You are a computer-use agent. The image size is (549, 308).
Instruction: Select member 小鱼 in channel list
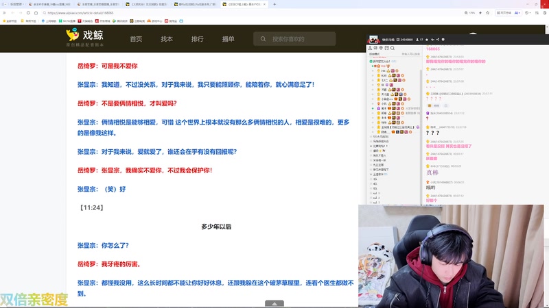[x=384, y=104]
